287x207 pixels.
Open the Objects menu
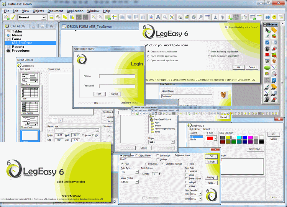click(x=38, y=11)
